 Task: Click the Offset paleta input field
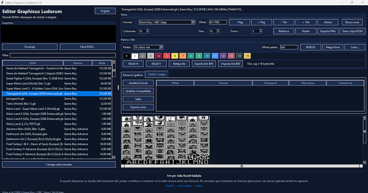[x=289, y=47]
